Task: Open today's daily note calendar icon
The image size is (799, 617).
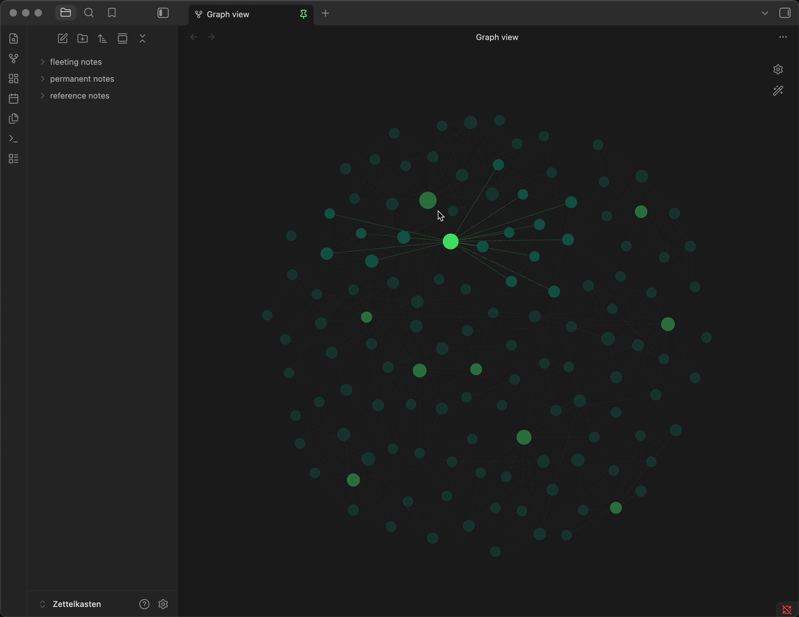Action: click(13, 99)
